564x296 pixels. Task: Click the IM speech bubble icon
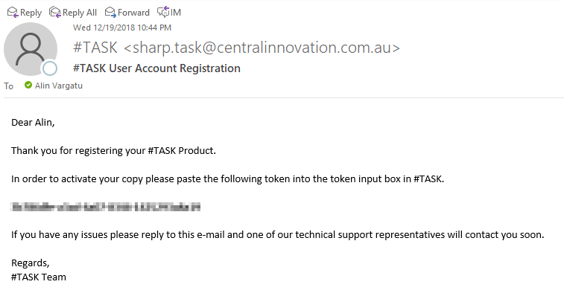point(163,12)
